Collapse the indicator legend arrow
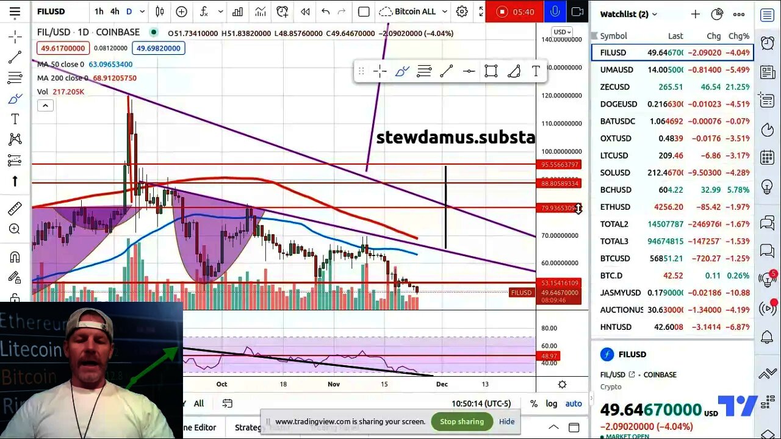The height and width of the screenshot is (439, 781). point(45,105)
